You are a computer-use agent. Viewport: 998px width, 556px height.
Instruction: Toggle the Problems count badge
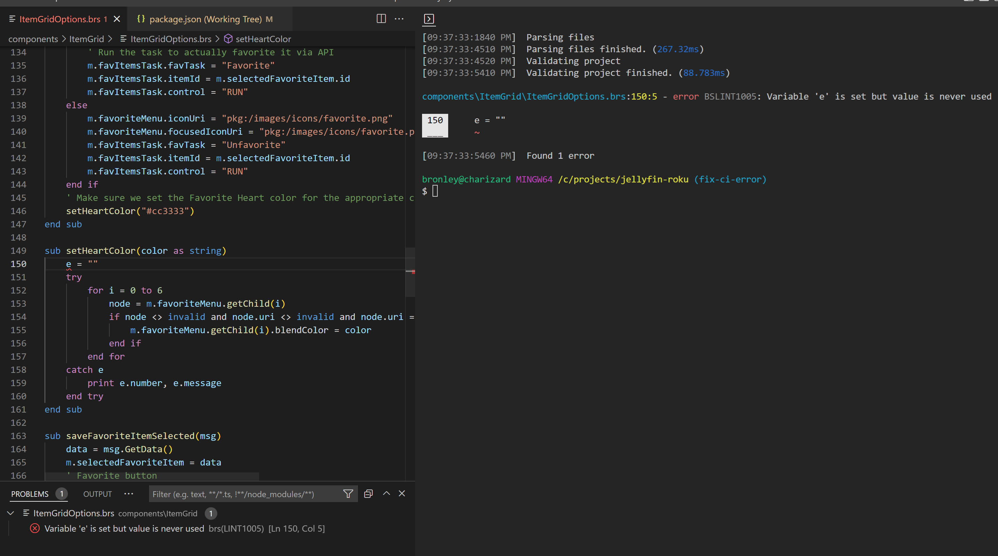point(61,494)
